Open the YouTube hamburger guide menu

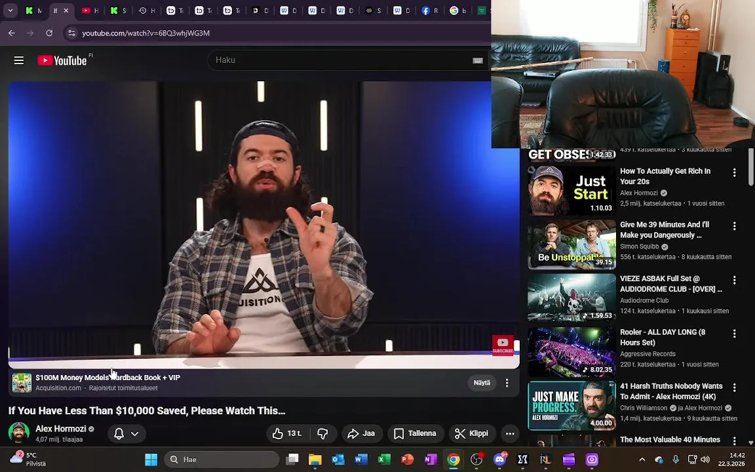19,60
